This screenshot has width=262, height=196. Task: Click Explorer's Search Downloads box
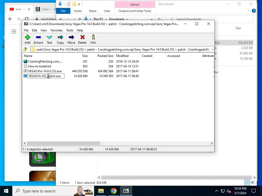click(x=210, y=19)
